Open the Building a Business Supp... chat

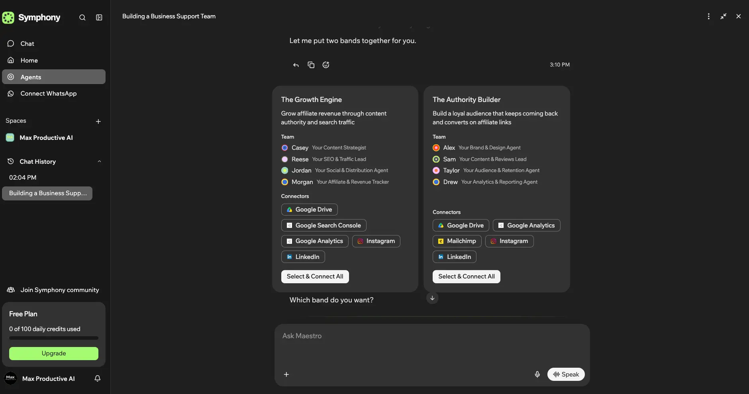[x=47, y=194]
